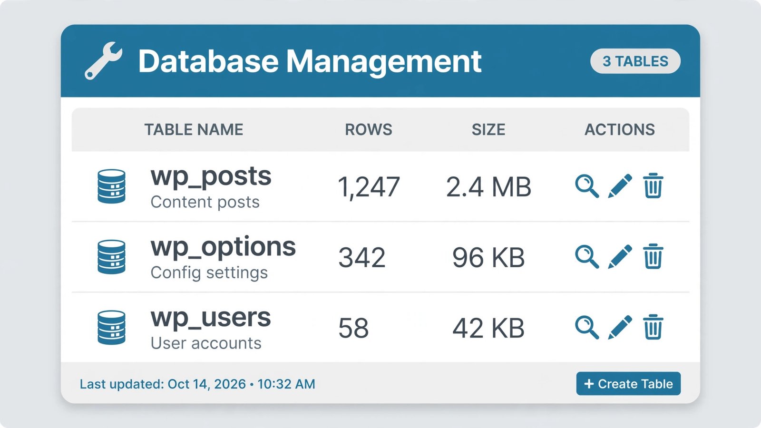The image size is (761, 428).
Task: Open the wp_users table name
Action: [x=211, y=318]
